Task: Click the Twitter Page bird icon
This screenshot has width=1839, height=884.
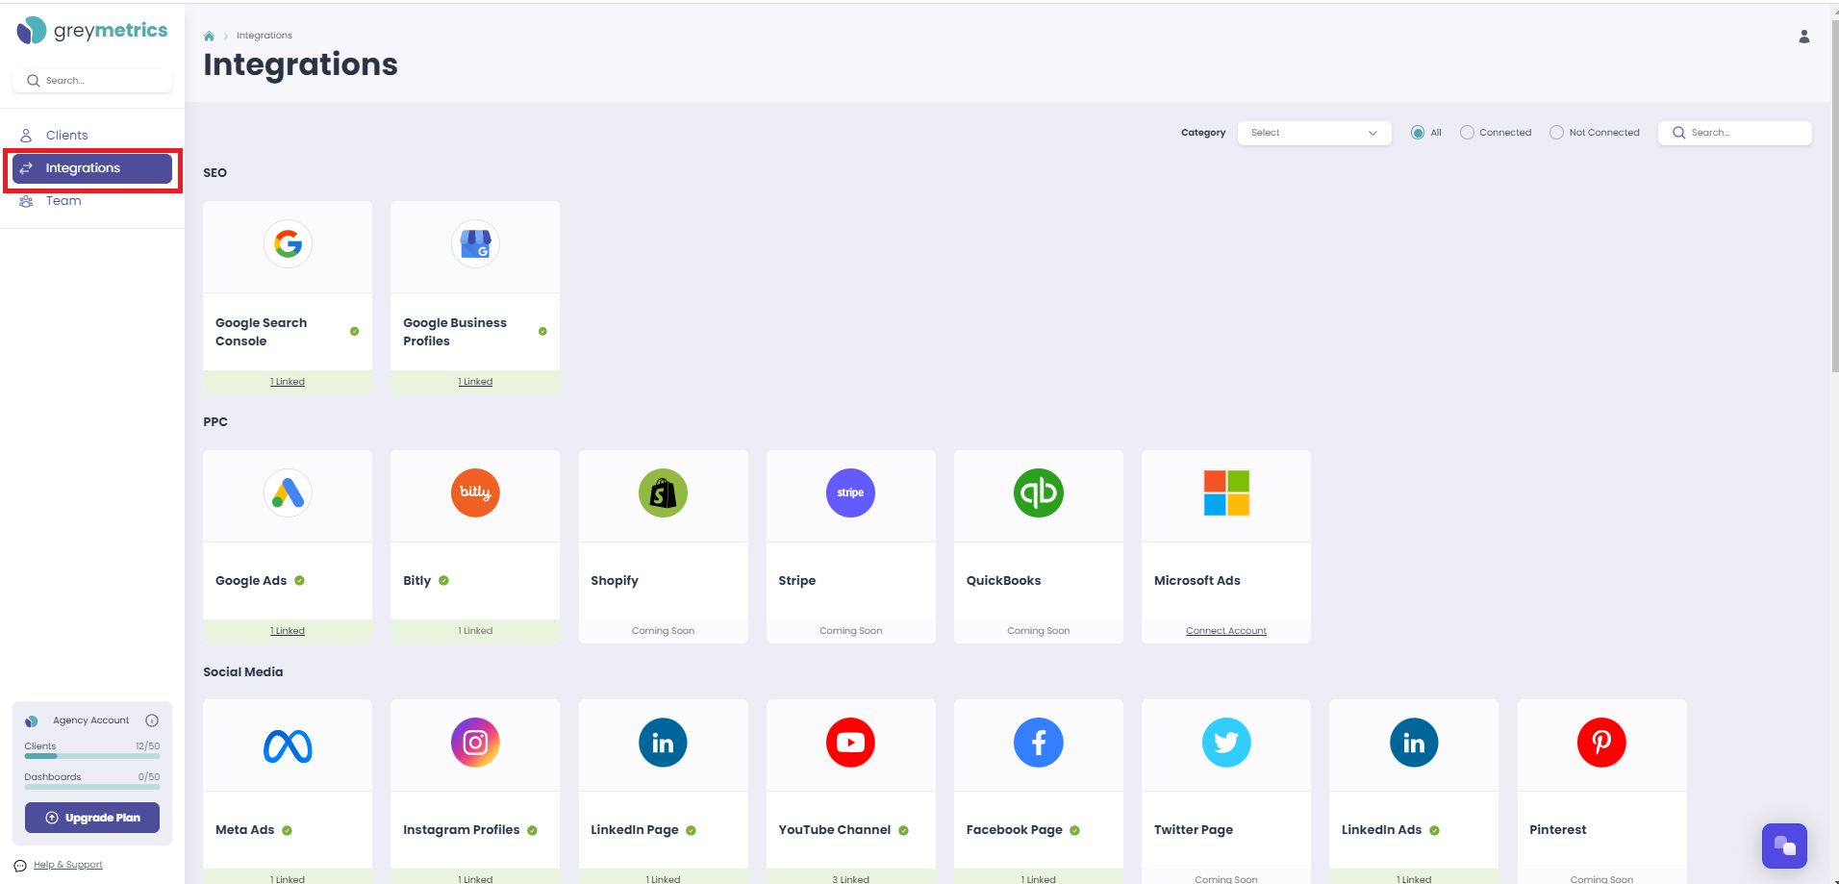Action: point(1226,743)
